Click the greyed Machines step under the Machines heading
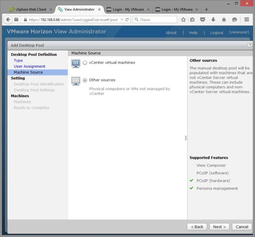The image size is (255, 237). tap(22, 102)
